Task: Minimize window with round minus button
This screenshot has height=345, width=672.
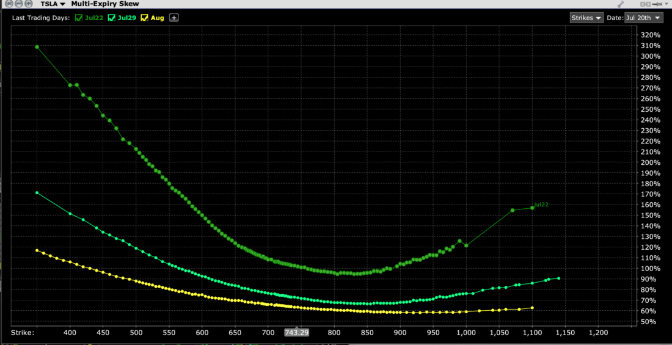Action: (19, 4)
